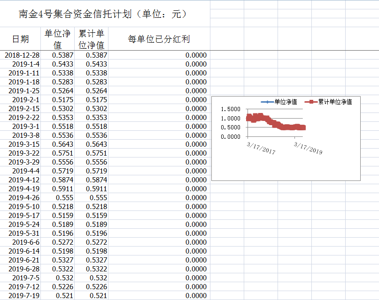The image size is (379, 300).
Task: Select date cell 2019-3-29
Action: click(x=20, y=162)
